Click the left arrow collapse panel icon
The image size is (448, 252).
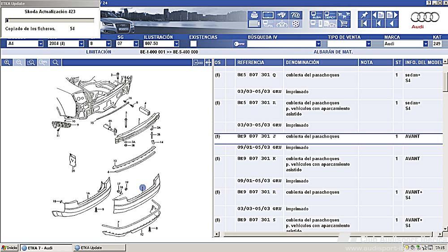coord(208,62)
